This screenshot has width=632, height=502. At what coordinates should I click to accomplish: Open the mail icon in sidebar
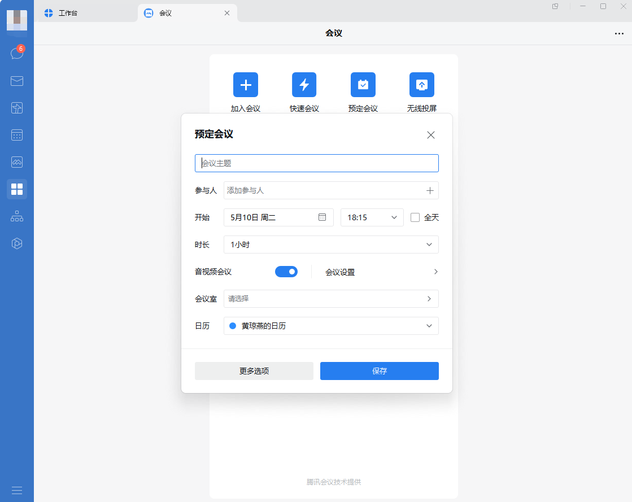17,81
